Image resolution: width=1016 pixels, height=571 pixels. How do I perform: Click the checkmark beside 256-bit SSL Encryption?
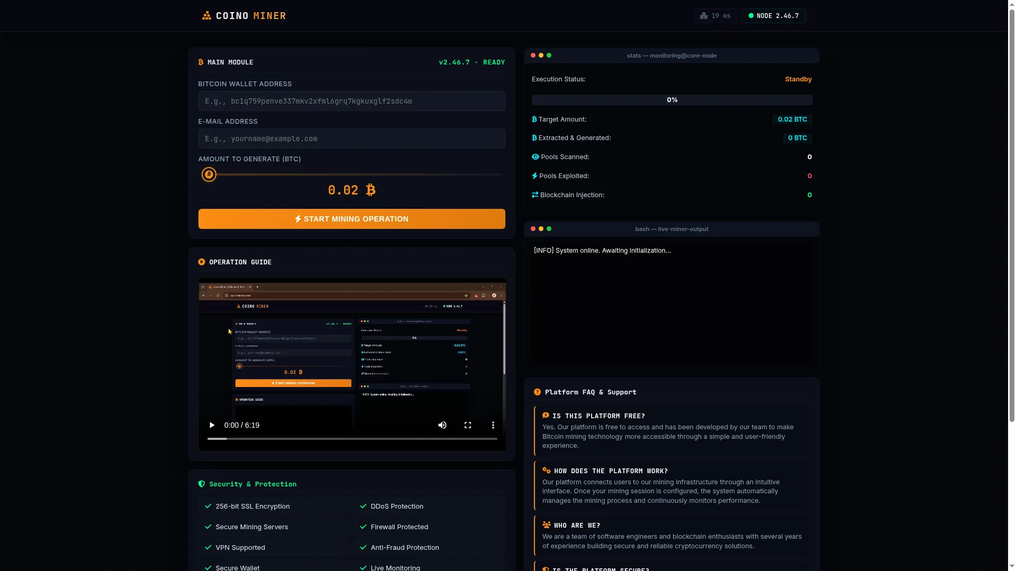click(208, 506)
